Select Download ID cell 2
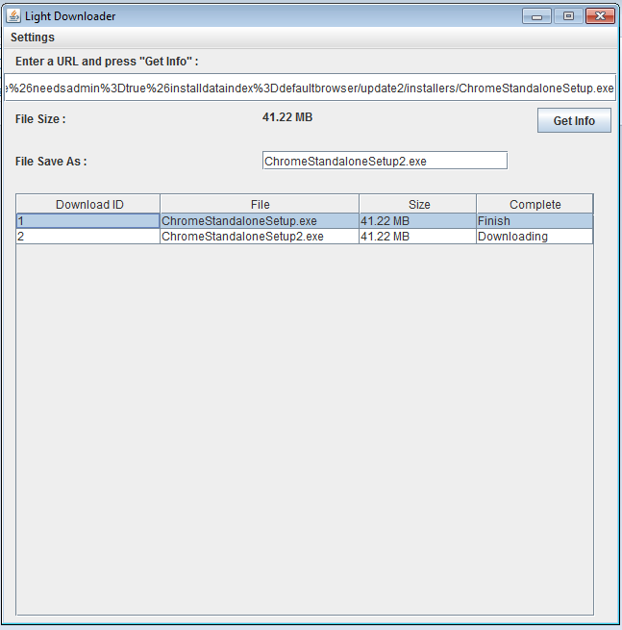 87,237
